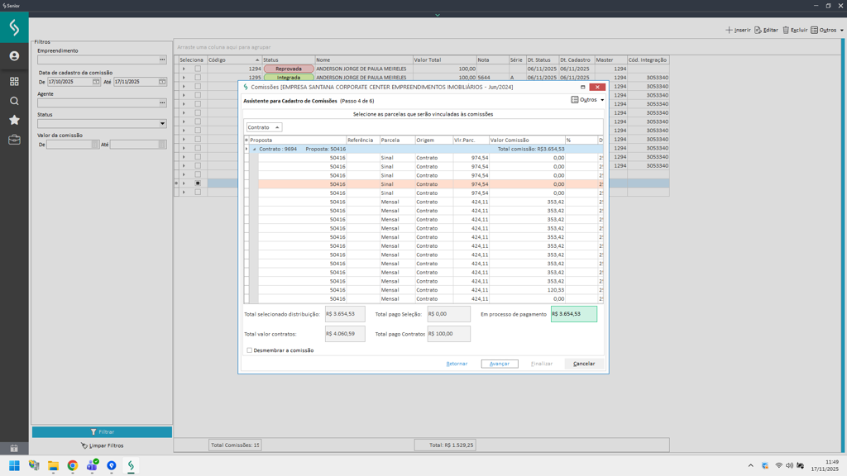Click the search magnifier icon in sidebar
This screenshot has width=847, height=476.
pos(14,101)
